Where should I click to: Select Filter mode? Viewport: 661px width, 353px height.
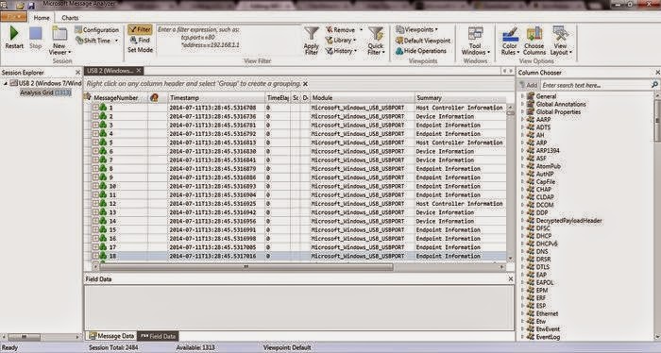click(140, 29)
